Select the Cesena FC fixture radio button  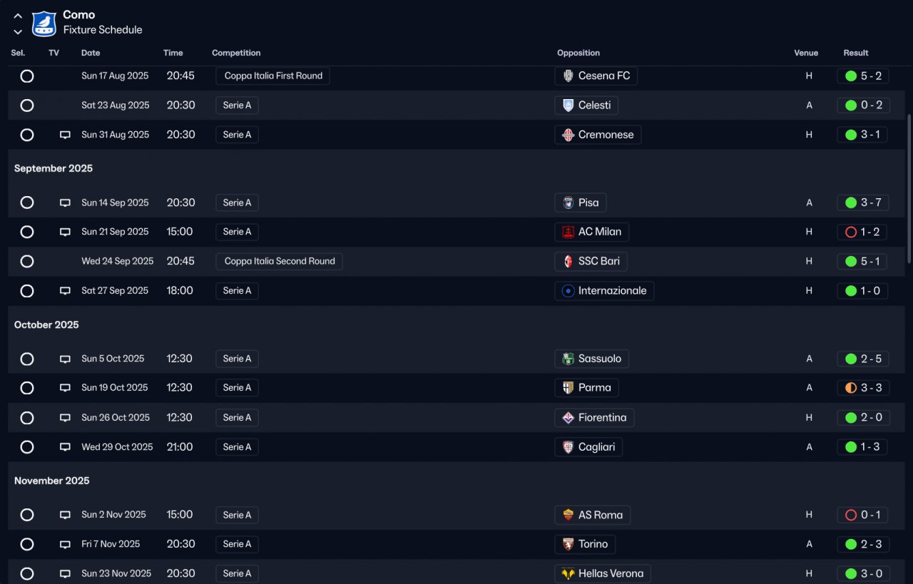pyautogui.click(x=27, y=76)
